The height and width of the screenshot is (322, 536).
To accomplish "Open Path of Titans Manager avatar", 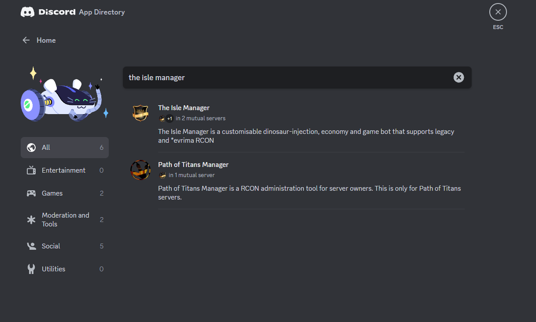I will pos(140,170).
